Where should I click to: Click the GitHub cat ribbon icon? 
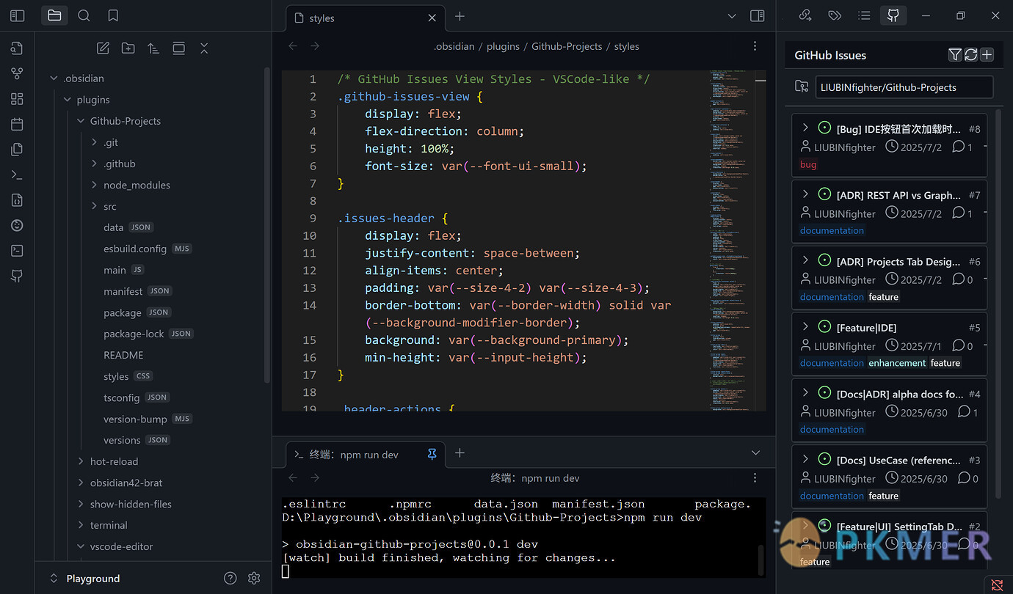pos(17,276)
